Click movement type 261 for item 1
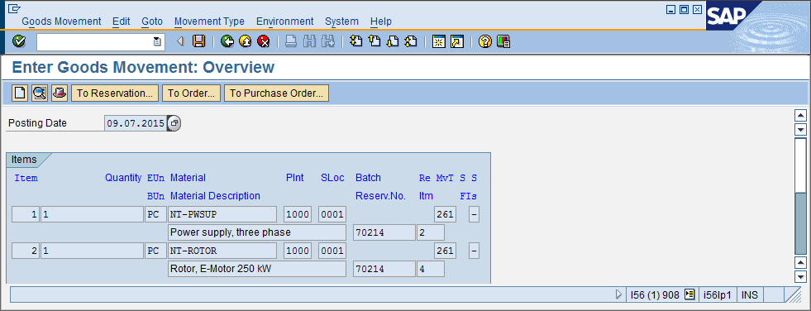The height and width of the screenshot is (311, 811). (x=445, y=214)
